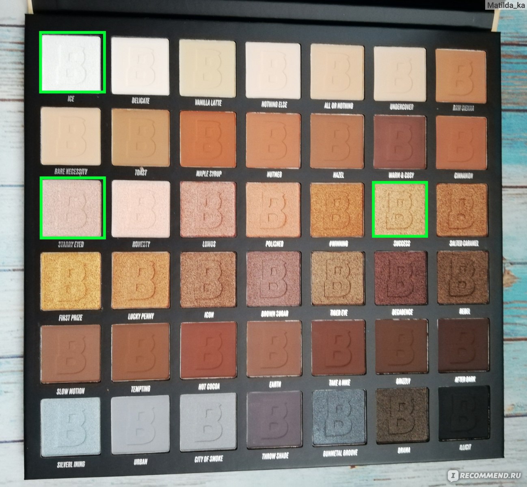This screenshot has height=487, width=527.
Task: Choose the Throw Shade plum-grey pan
Action: coord(275,420)
